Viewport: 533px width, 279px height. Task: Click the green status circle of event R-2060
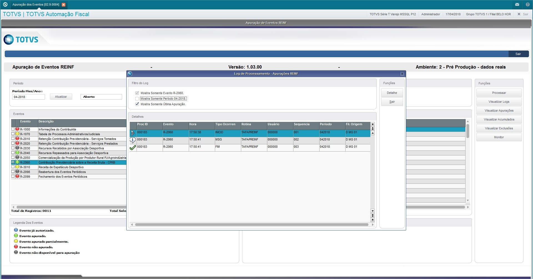coord(17,162)
